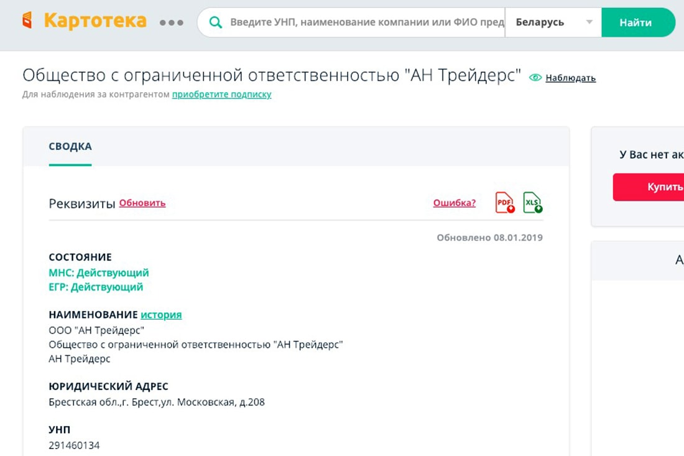This screenshot has height=456, width=684.
Task: Follow the Наблюдать link
Action: click(x=570, y=78)
